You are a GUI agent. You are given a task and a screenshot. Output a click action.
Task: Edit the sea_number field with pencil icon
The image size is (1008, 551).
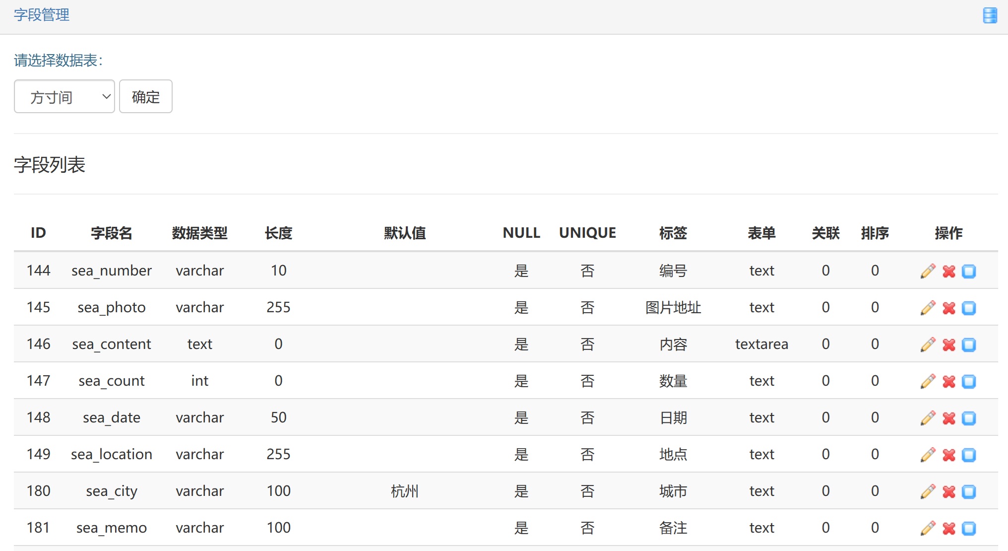tap(928, 271)
